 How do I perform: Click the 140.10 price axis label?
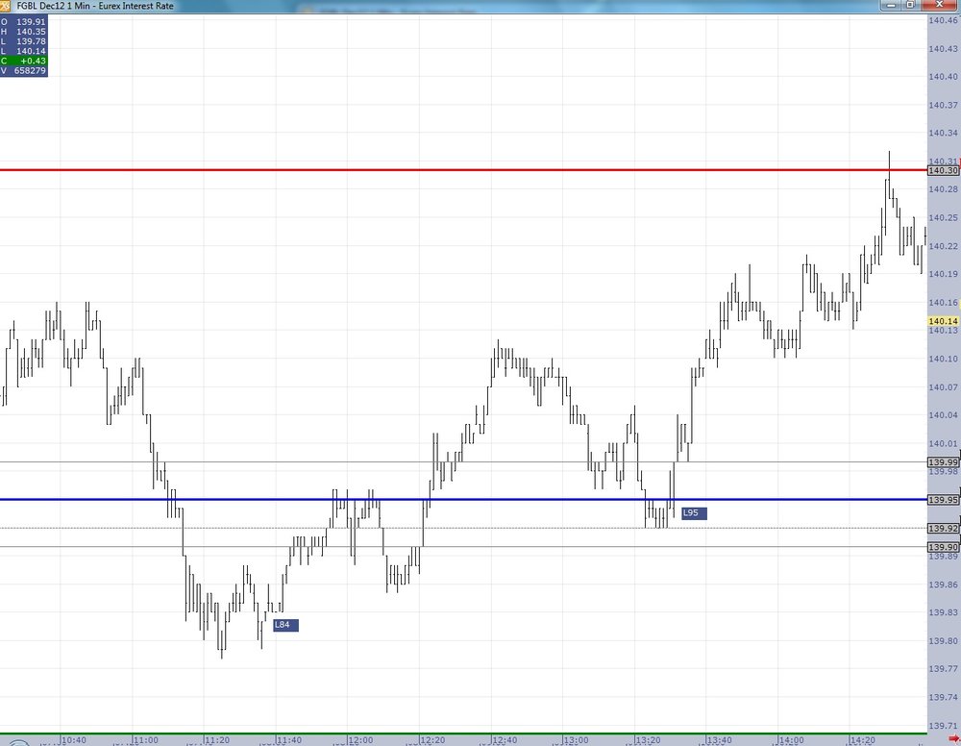pos(944,359)
